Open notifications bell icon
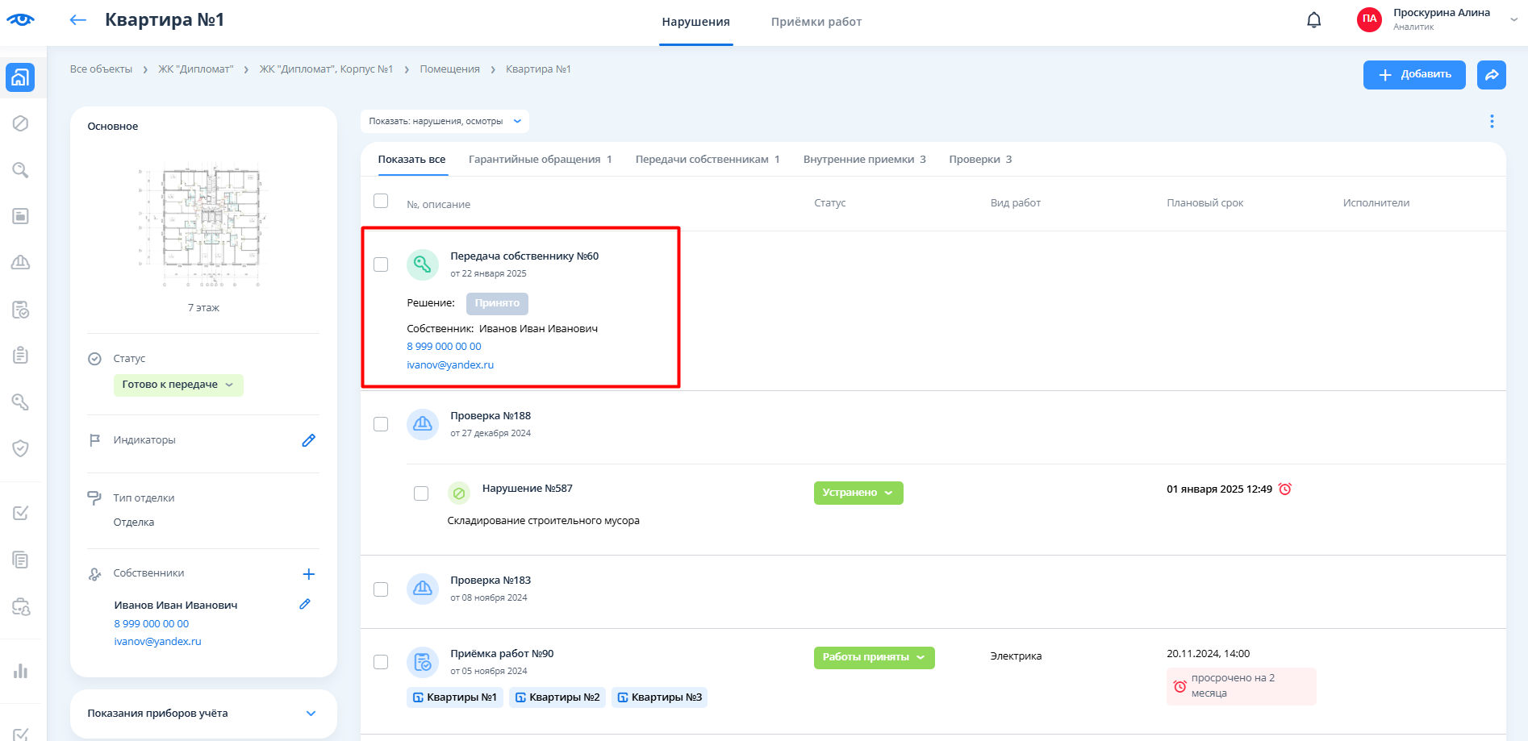1528x741 pixels. 1313,20
